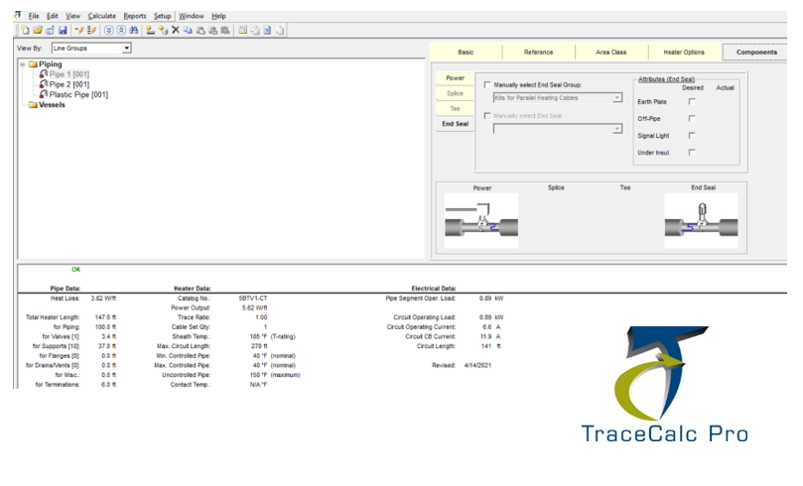Click the End Seal component diagram

[702, 221]
